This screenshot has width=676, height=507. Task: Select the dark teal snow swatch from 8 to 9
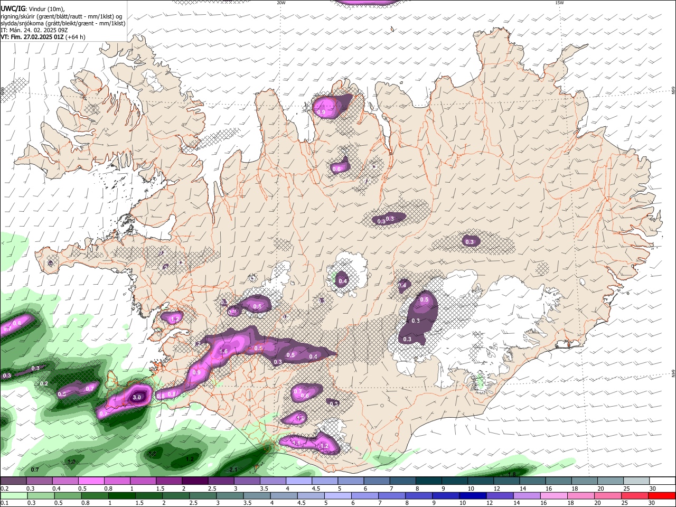[x=428, y=481]
